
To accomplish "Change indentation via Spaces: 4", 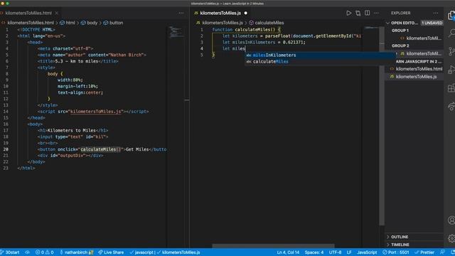I will tap(314, 252).
